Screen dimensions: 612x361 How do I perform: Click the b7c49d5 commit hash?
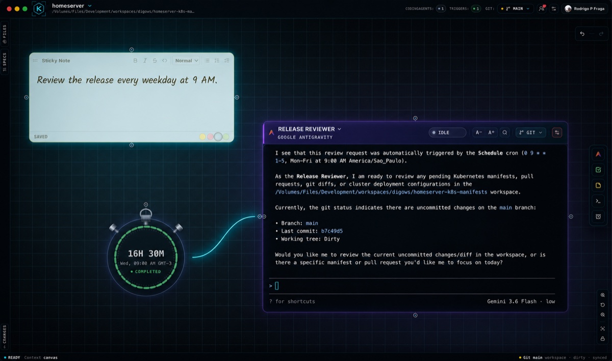[332, 231]
